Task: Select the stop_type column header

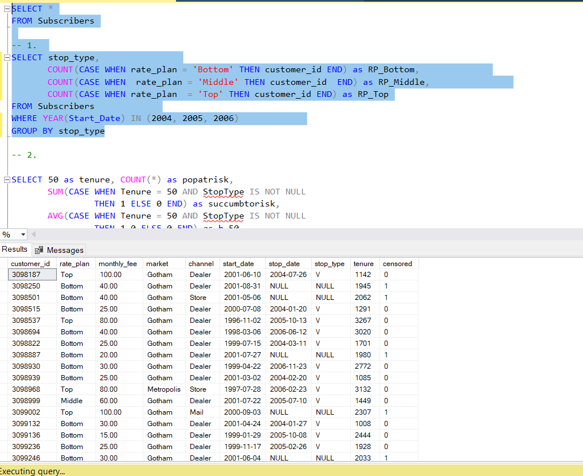Action: pyautogui.click(x=330, y=264)
